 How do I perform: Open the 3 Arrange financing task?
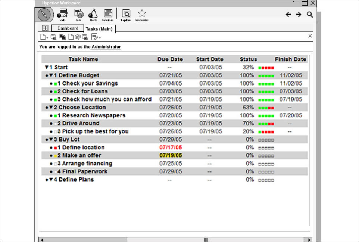[85, 164]
